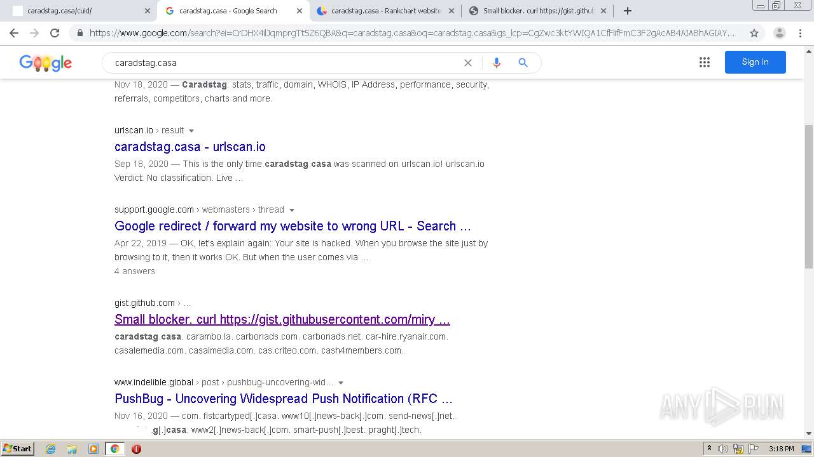The width and height of the screenshot is (814, 457).
Task: Go back with the browser back arrow
Action: coord(14,33)
